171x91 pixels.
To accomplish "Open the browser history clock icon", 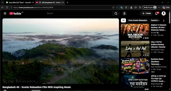I will click(140, 7).
